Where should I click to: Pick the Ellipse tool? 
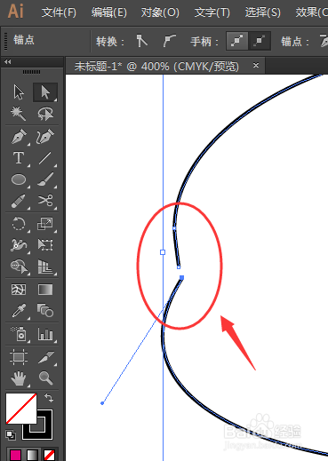tap(19, 179)
